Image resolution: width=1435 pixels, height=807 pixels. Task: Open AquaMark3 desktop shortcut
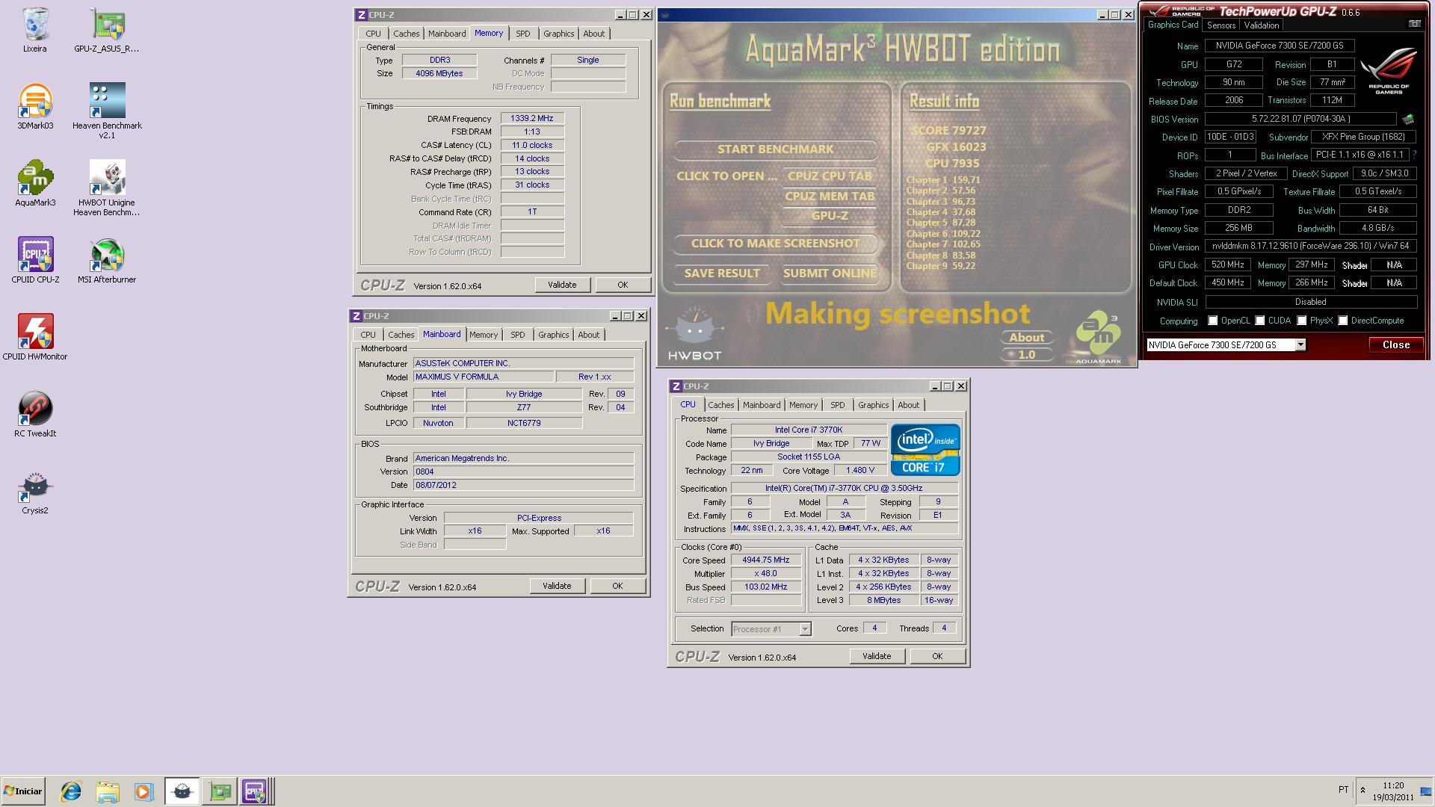click(x=35, y=184)
